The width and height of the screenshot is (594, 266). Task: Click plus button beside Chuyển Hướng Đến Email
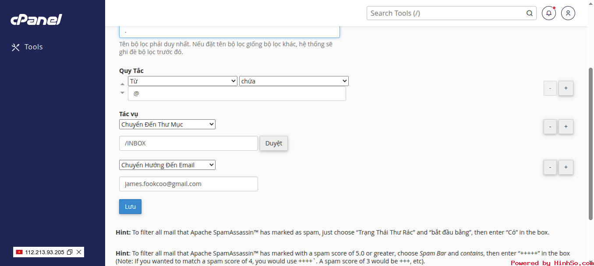(566, 167)
